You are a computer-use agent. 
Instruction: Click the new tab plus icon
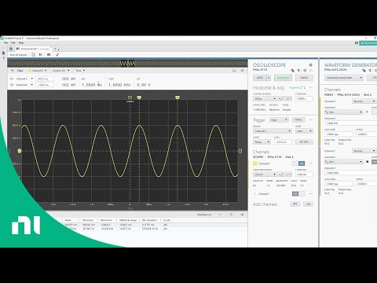click(x=55, y=49)
